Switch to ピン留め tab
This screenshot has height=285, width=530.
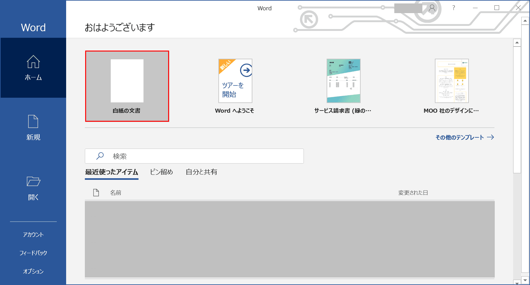[161, 172]
